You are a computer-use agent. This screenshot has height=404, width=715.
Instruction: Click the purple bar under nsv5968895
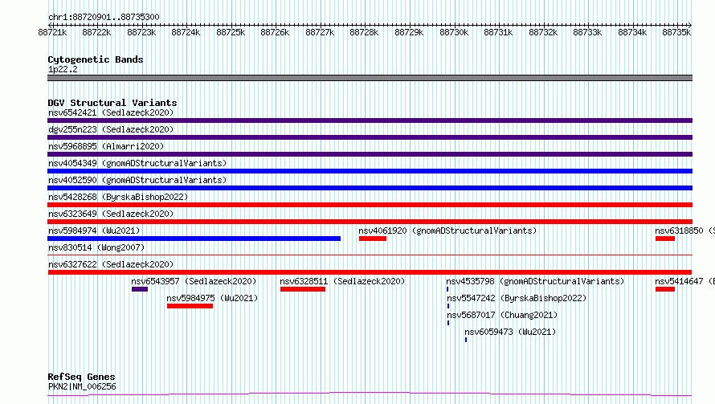coord(370,154)
